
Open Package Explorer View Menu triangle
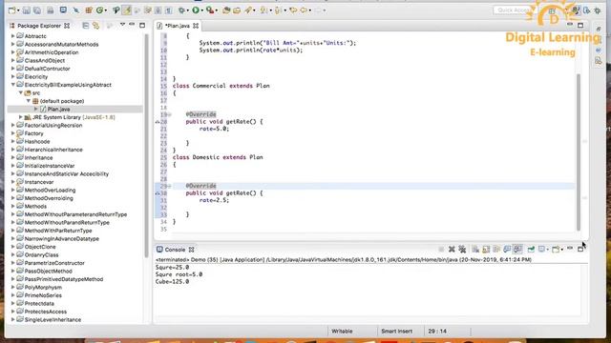(122, 25)
